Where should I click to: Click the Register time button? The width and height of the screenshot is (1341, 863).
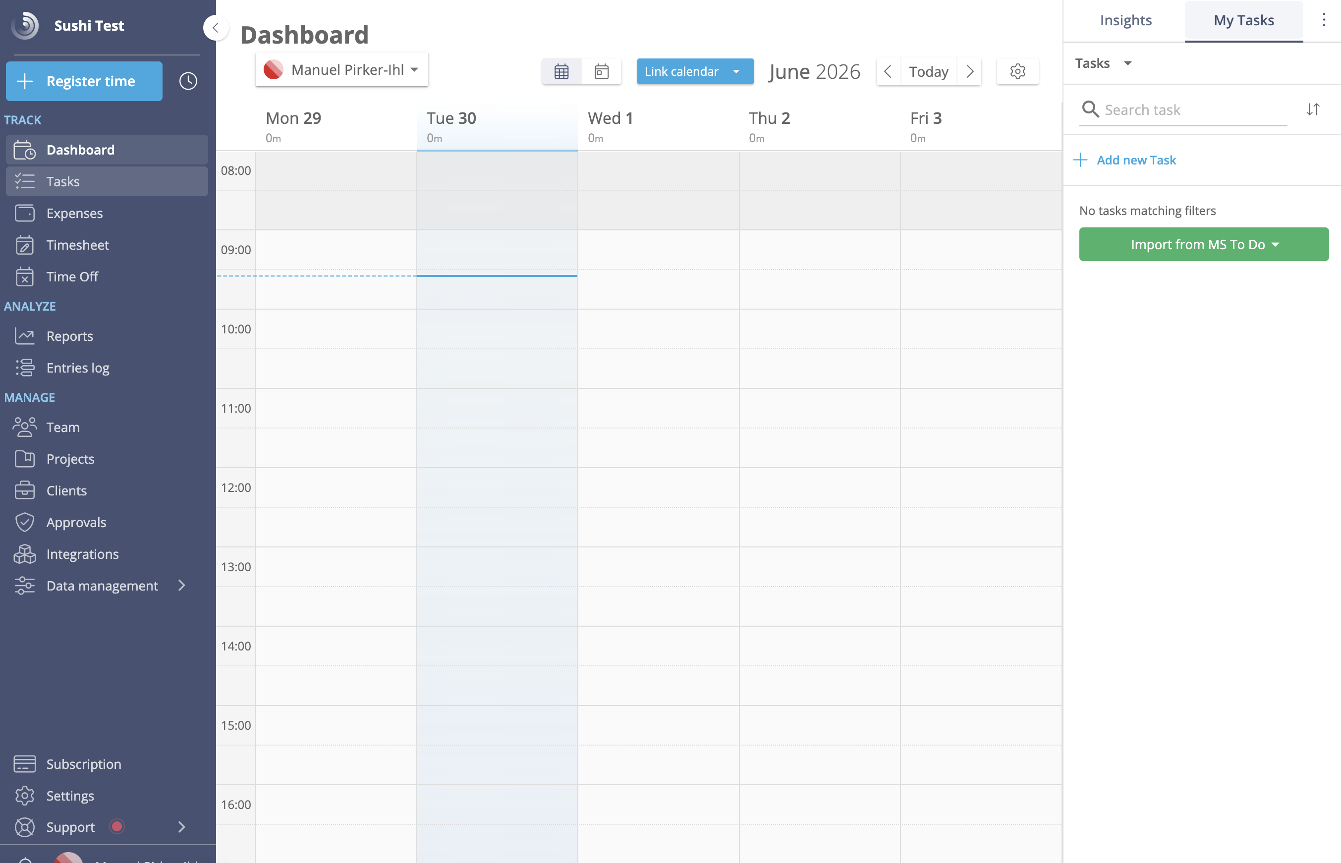click(84, 81)
